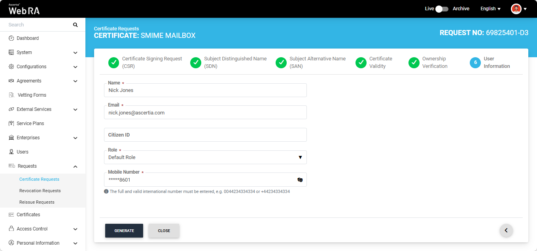Click the user avatar in header
This screenshot has height=251, width=537.
516,9
